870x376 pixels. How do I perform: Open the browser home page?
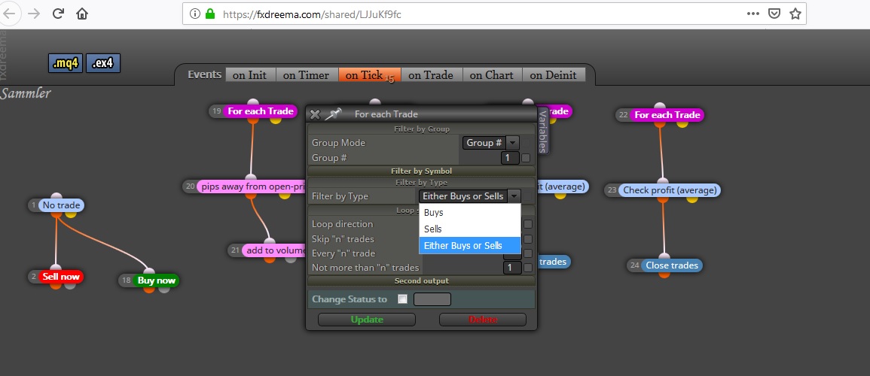82,14
